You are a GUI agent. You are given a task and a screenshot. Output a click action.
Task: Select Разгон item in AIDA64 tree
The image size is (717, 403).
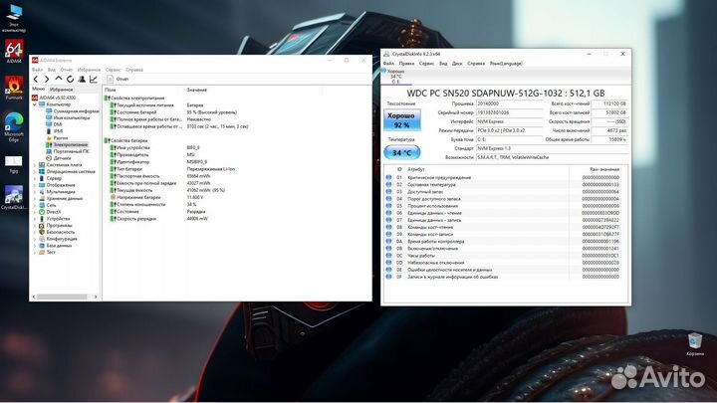[x=57, y=138]
